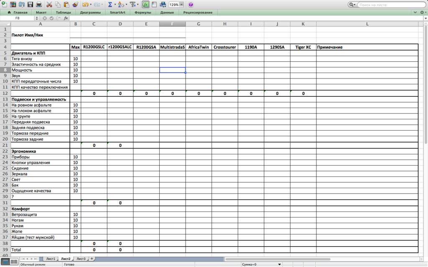Switch to sheet tab Лист3
Viewport: 428px width, 267px height.
(81, 259)
